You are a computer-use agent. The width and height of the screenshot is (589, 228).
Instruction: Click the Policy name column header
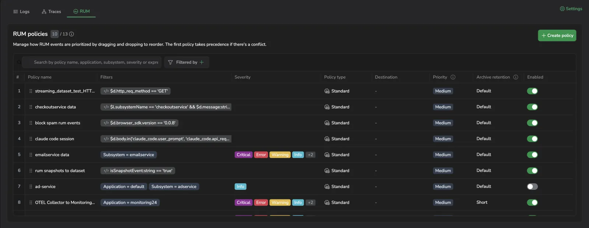tap(40, 77)
